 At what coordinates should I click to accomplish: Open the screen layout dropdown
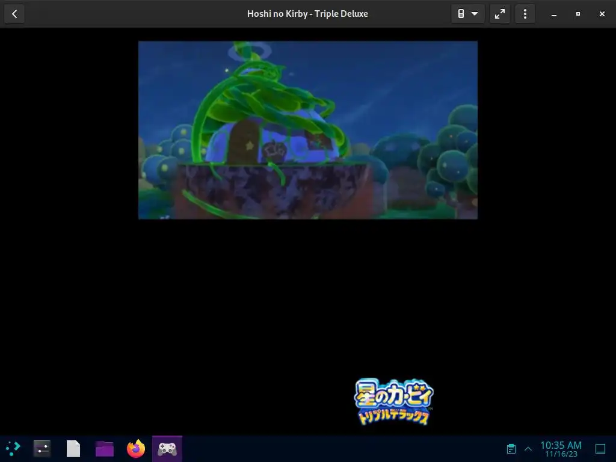pyautogui.click(x=467, y=14)
